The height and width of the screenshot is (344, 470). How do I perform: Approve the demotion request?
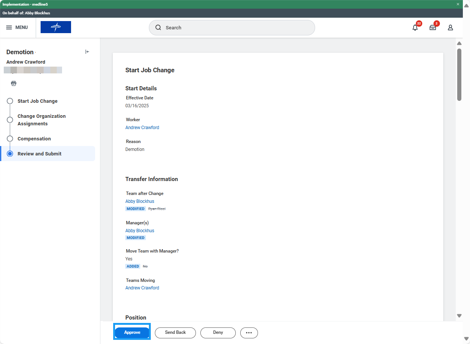(132, 333)
